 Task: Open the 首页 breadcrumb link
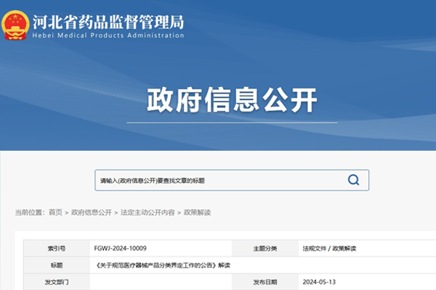pos(56,212)
